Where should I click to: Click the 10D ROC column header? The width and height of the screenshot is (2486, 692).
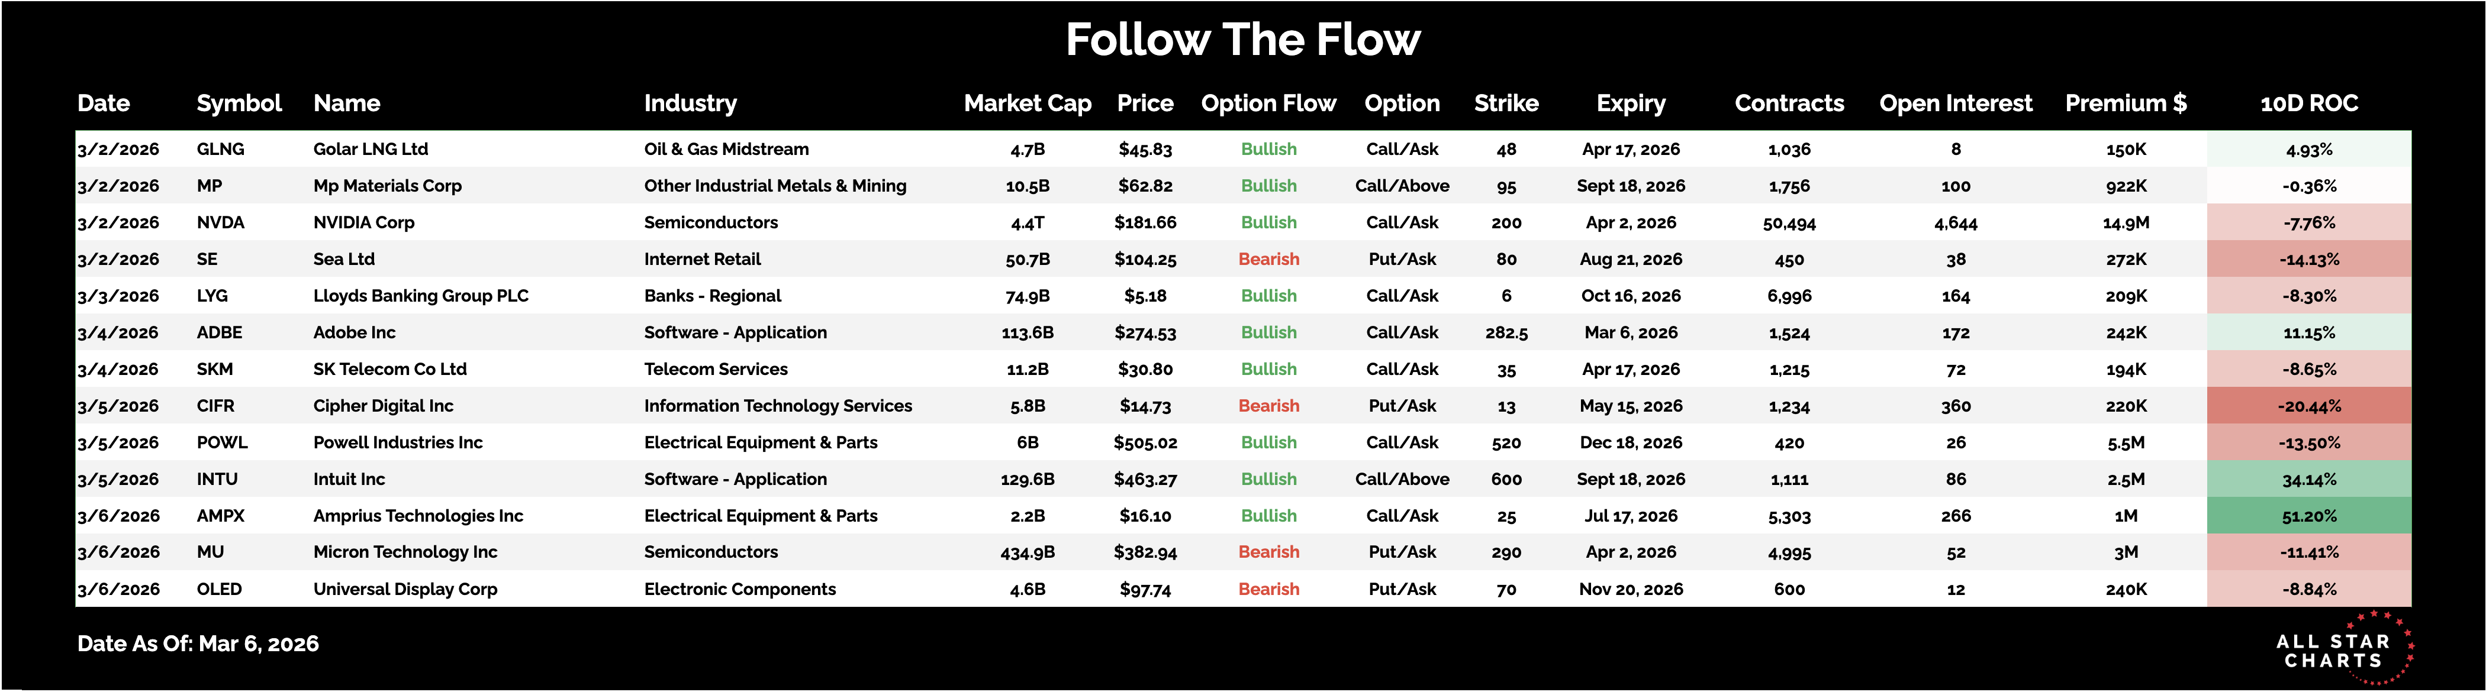(2308, 103)
